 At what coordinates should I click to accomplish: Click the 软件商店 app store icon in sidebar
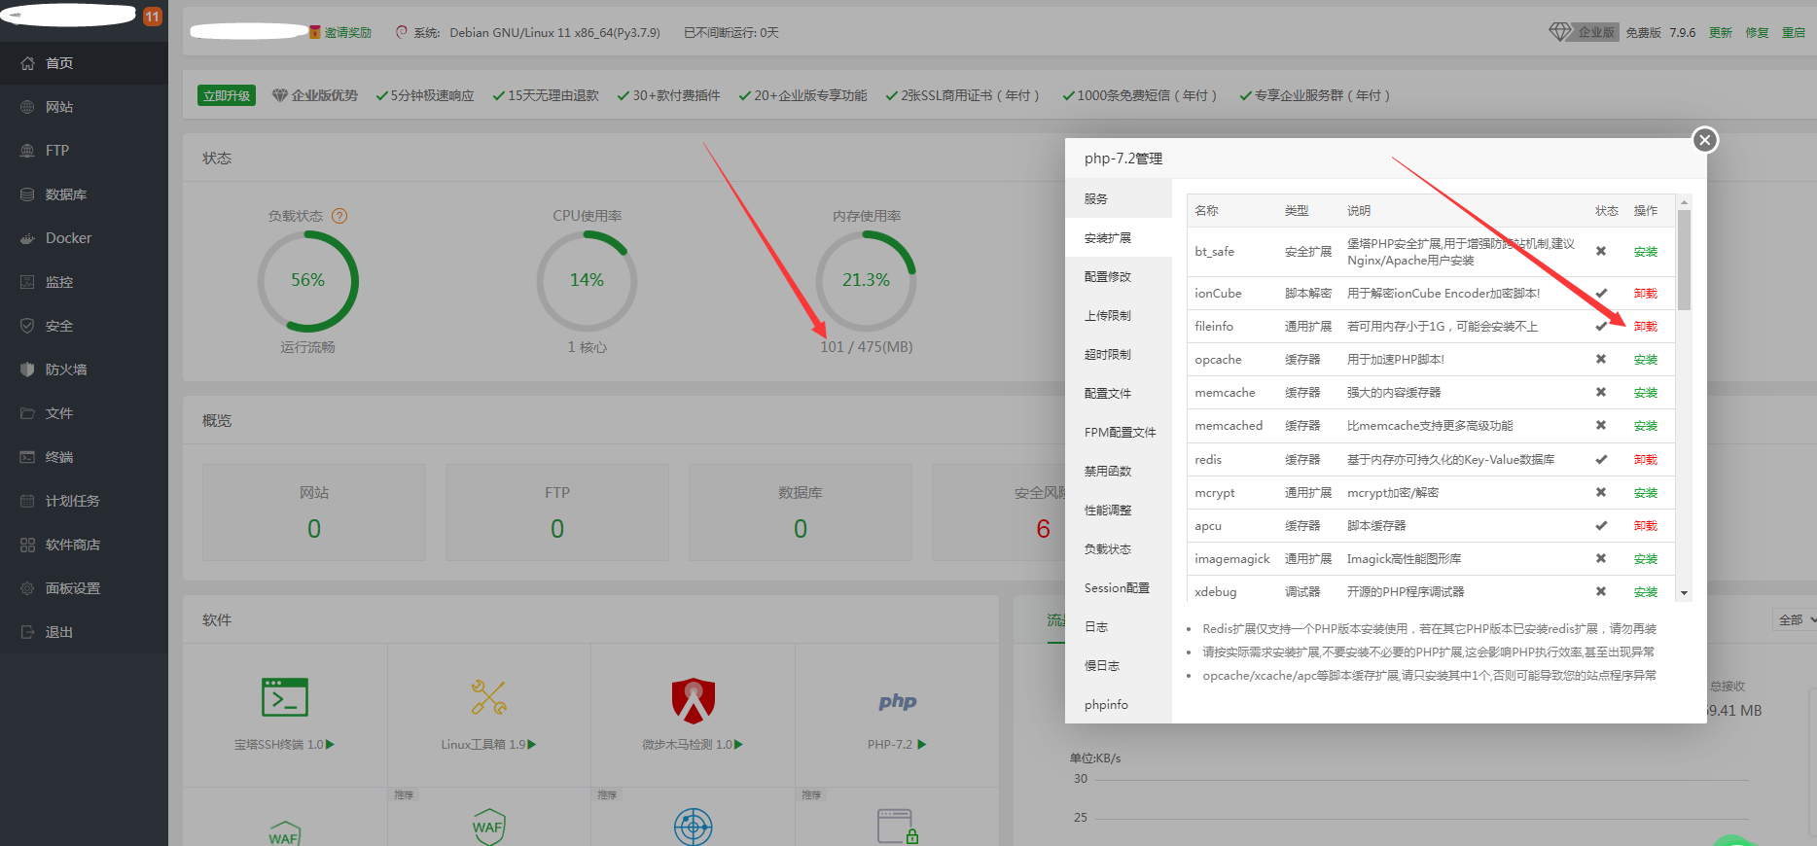[x=27, y=545]
